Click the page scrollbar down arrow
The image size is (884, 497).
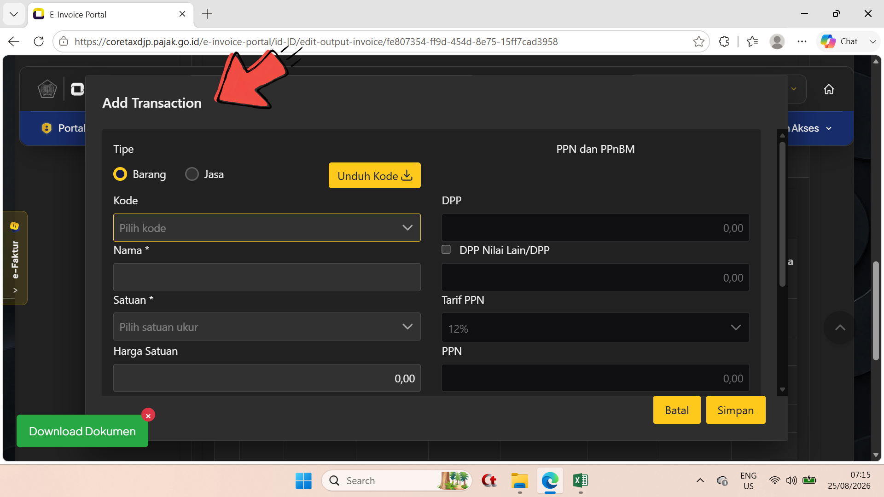click(x=876, y=455)
